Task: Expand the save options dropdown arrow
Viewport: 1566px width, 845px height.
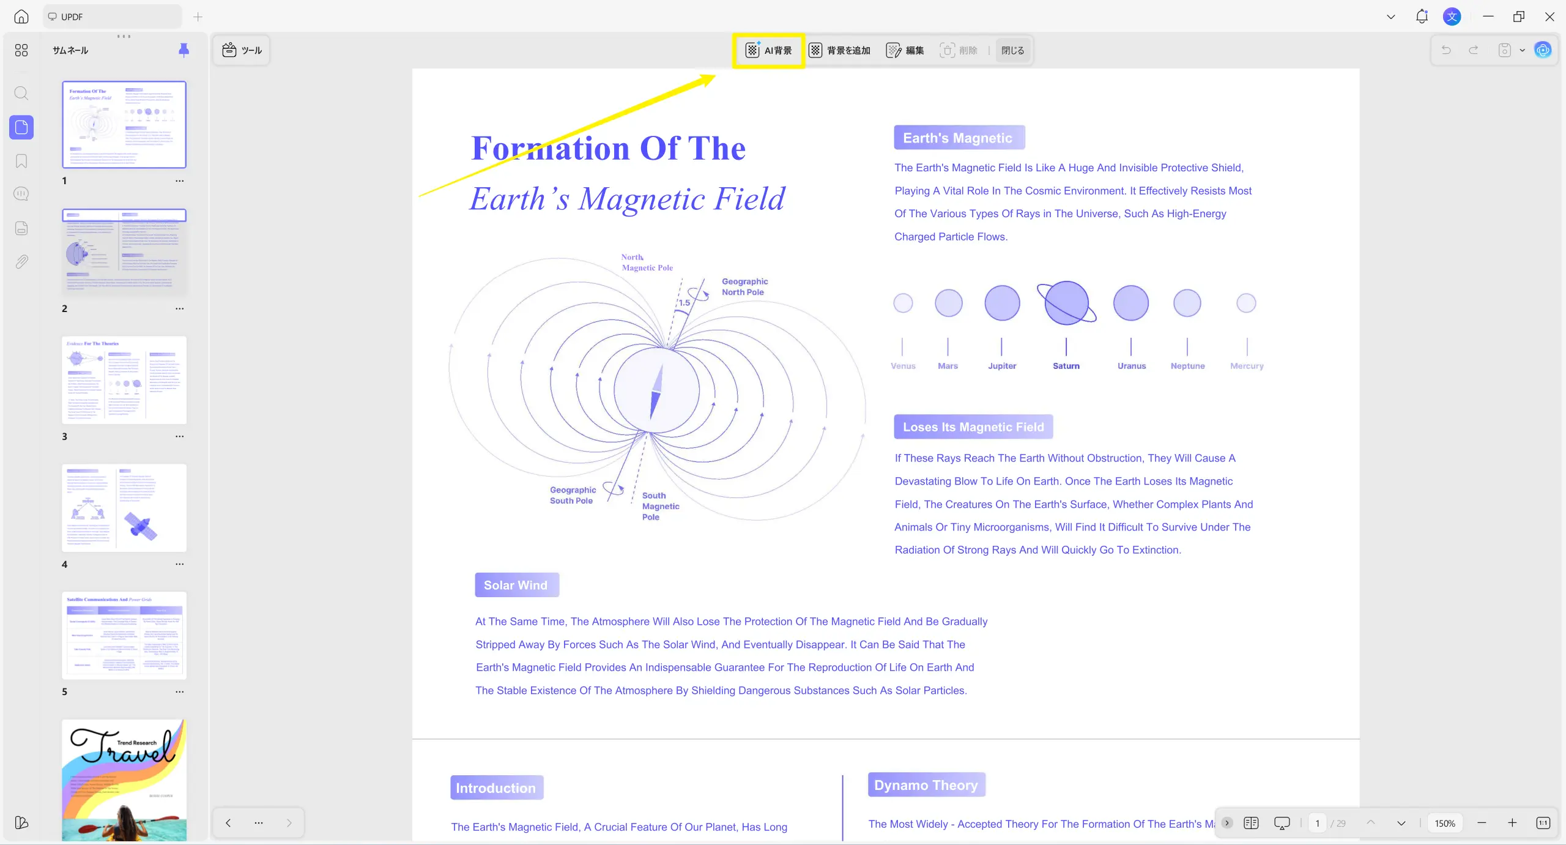Action: [x=1523, y=50]
